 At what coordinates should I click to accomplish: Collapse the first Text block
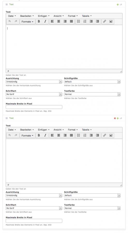point(6,4)
